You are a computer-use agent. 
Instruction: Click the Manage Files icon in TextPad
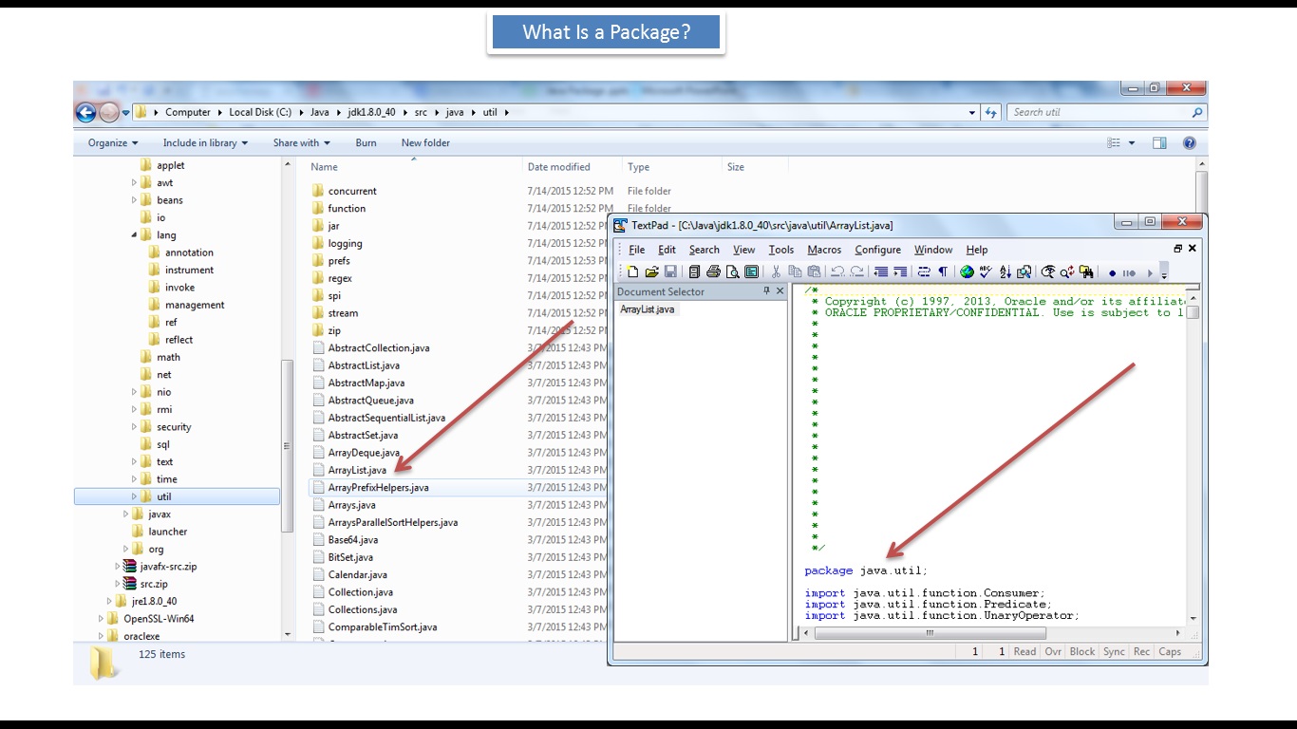click(x=695, y=272)
